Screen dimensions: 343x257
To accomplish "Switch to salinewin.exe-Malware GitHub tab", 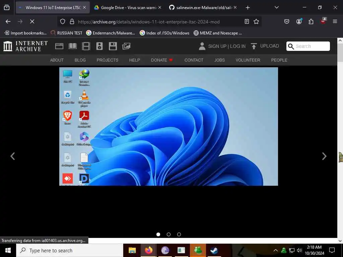I will pyautogui.click(x=203, y=7).
